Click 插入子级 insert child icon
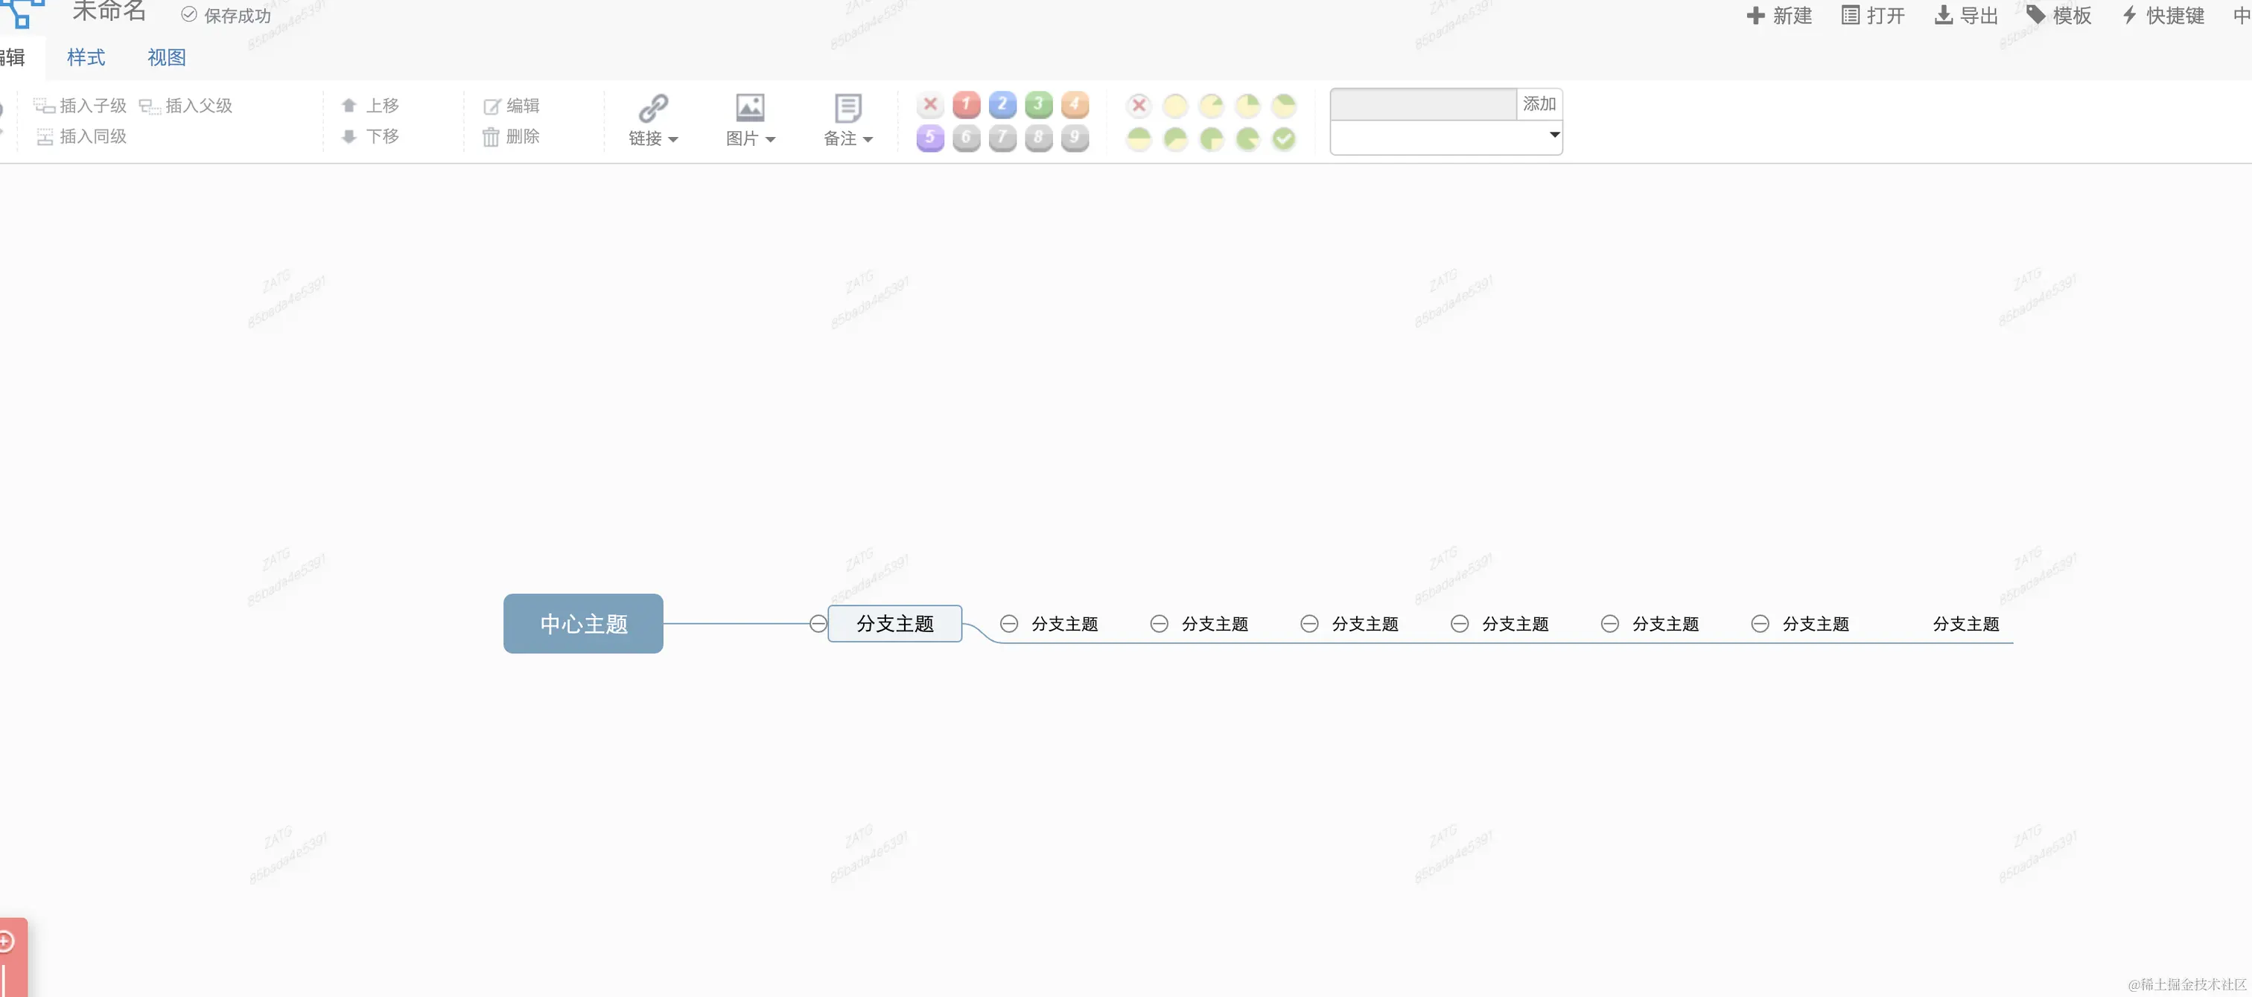 coord(44,106)
